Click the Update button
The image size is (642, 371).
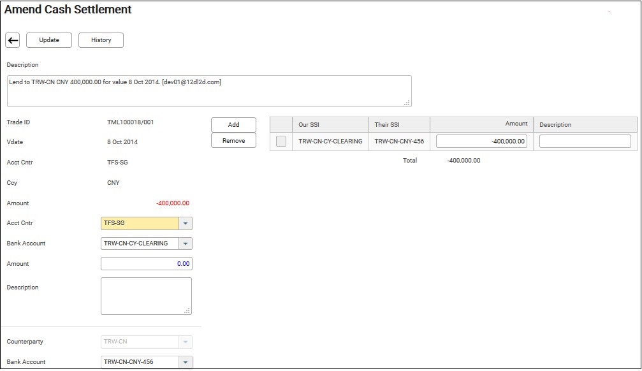tap(49, 40)
